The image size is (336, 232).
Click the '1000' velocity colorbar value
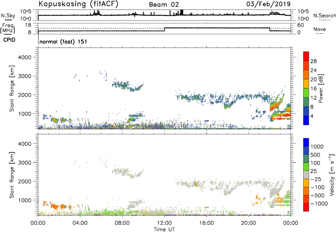coord(317,147)
